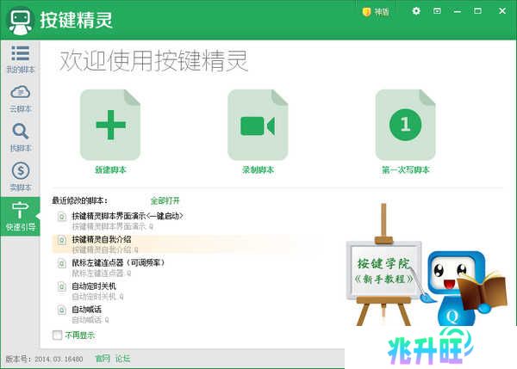
Task: Click the 第一次写脚本 label
Action: [x=406, y=169]
